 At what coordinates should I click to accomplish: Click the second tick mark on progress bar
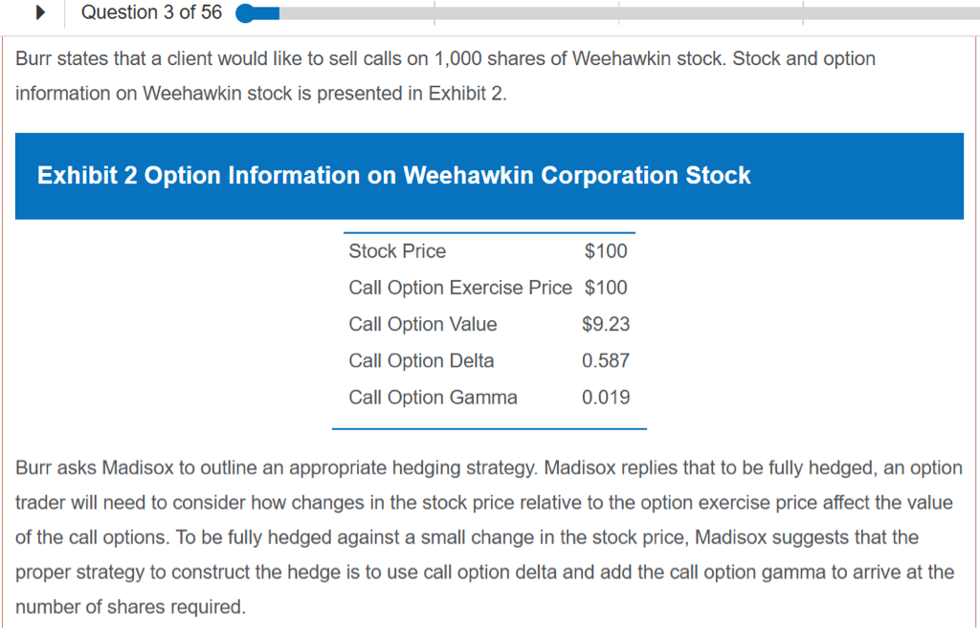(x=618, y=13)
